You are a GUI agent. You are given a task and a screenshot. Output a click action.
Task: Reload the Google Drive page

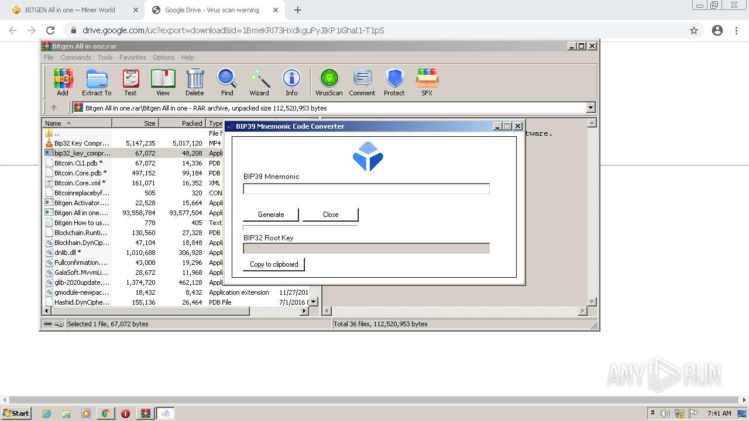click(x=50, y=30)
